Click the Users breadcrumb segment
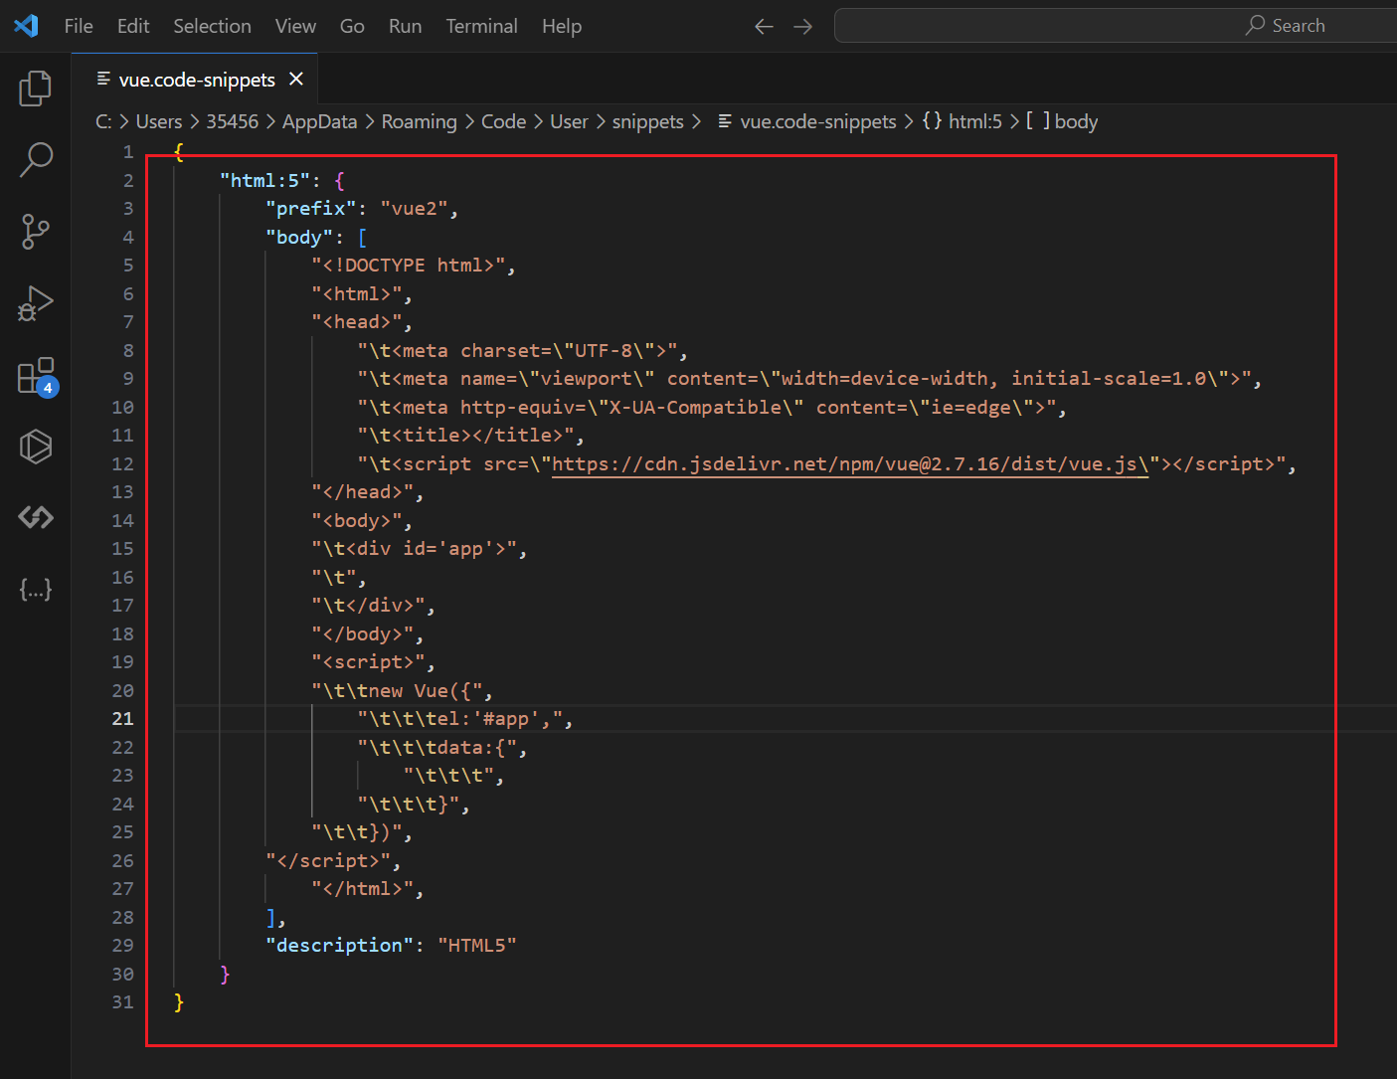The image size is (1397, 1079). pyautogui.click(x=159, y=121)
